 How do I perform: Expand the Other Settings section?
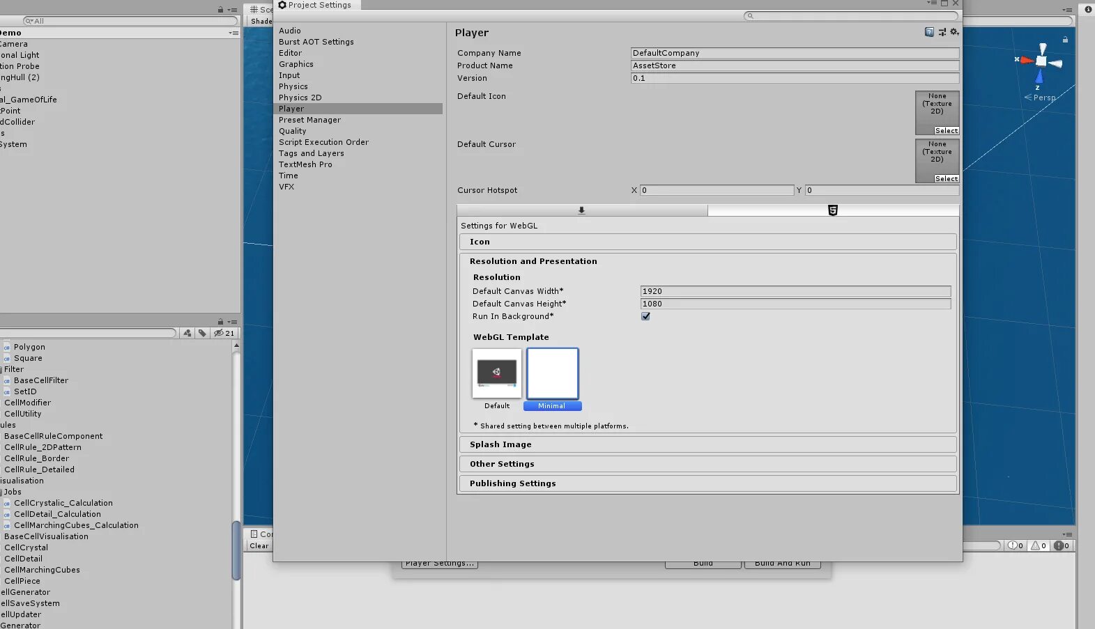[x=707, y=464]
